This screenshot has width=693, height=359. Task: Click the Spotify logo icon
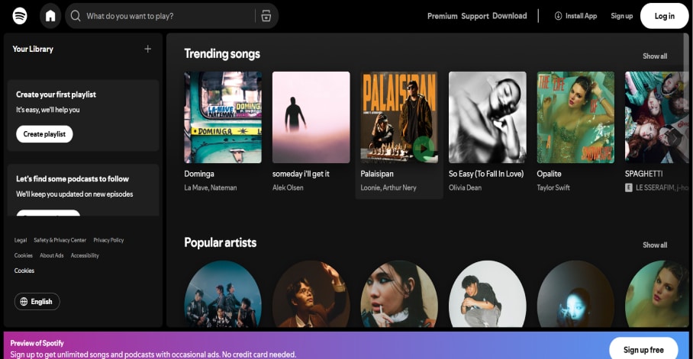tap(20, 15)
